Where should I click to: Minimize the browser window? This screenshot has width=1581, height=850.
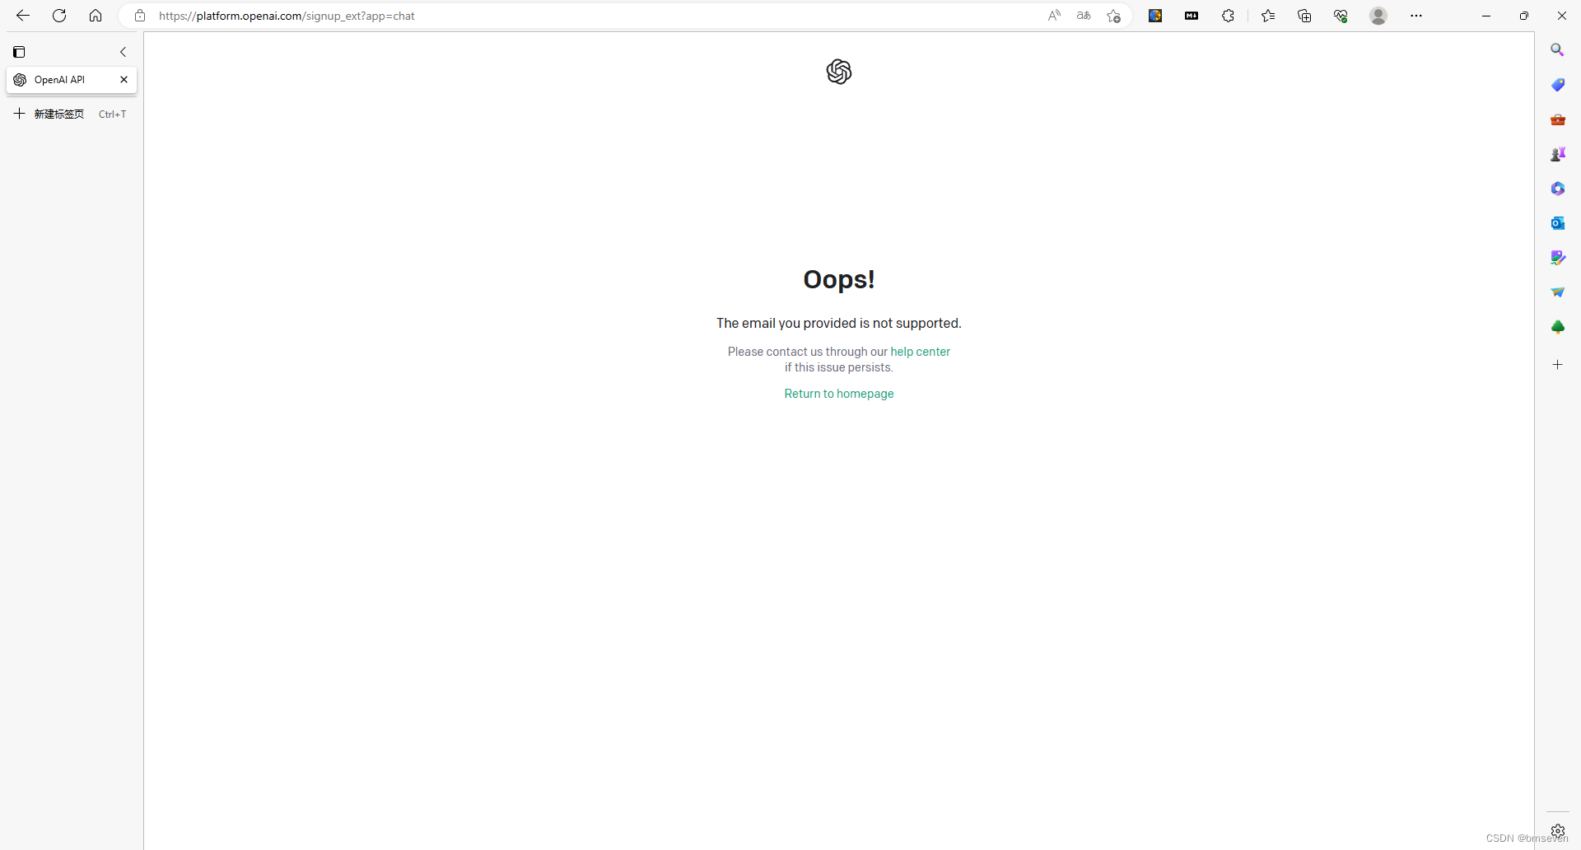(x=1486, y=16)
